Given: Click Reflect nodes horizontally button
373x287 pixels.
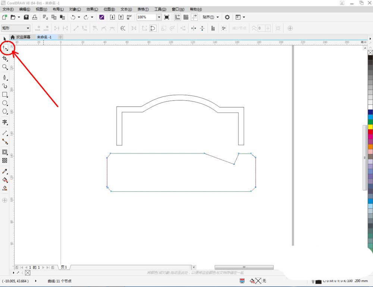Looking at the screenshot, I should coord(194,28).
